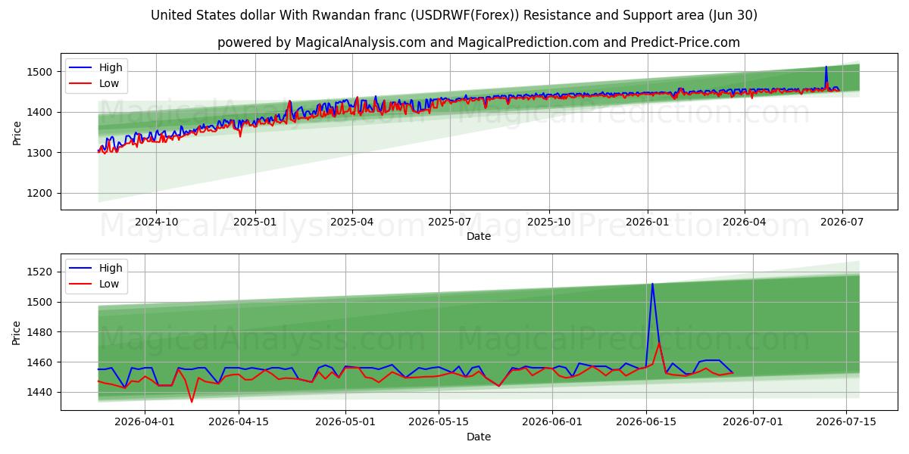Click the 2025-01 tick label on top chart
The width and height of the screenshot is (909, 454).
[x=255, y=222]
